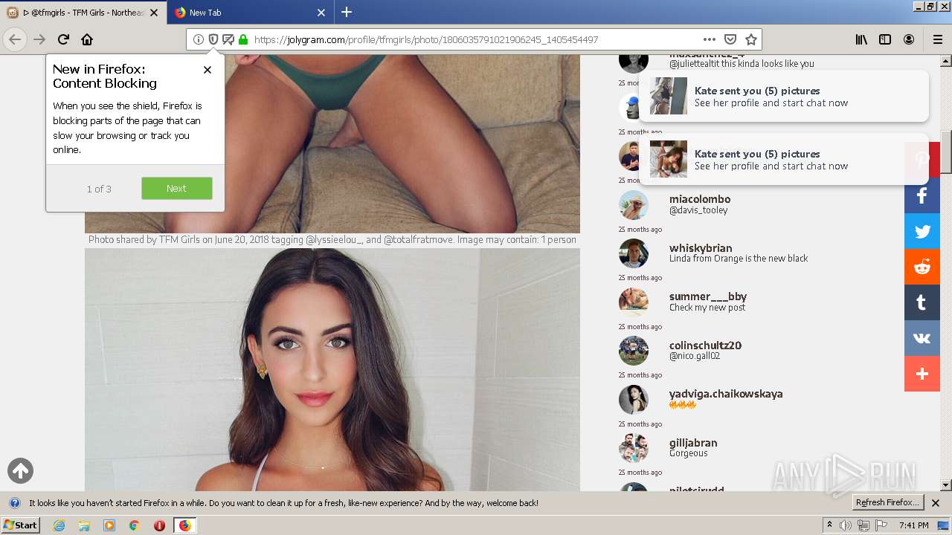952x535 pixels.
Task: Click yadviga.chaikowskaya avatar thumbnail
Action: click(x=634, y=400)
